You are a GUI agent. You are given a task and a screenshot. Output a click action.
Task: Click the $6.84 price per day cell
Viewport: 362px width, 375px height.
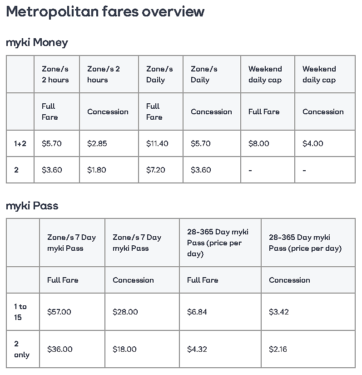click(220, 312)
